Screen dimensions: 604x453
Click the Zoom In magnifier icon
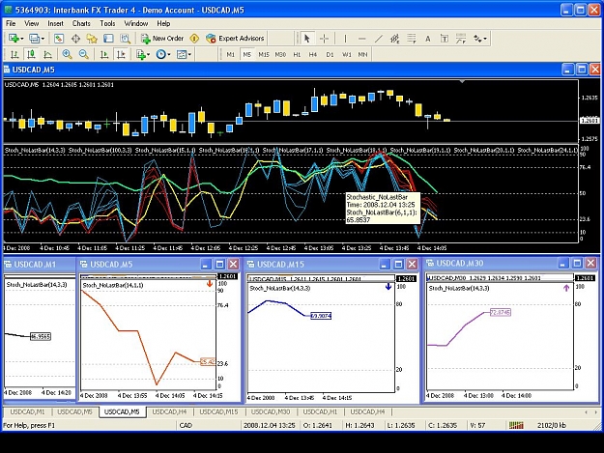point(67,55)
